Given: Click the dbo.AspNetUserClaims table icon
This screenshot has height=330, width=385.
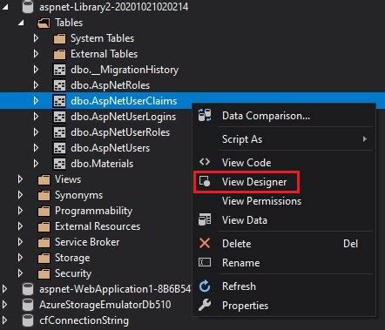Looking at the screenshot, I should (59, 101).
